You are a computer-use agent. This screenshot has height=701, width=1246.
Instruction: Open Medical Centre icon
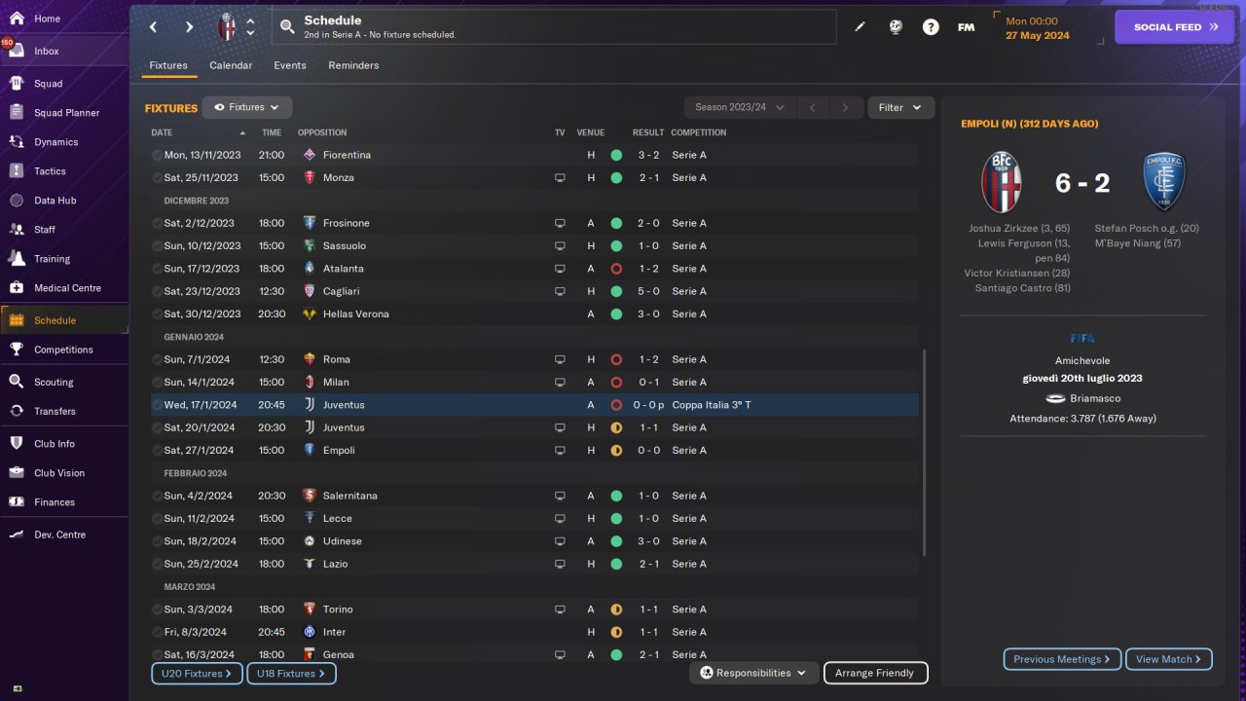[17, 288]
